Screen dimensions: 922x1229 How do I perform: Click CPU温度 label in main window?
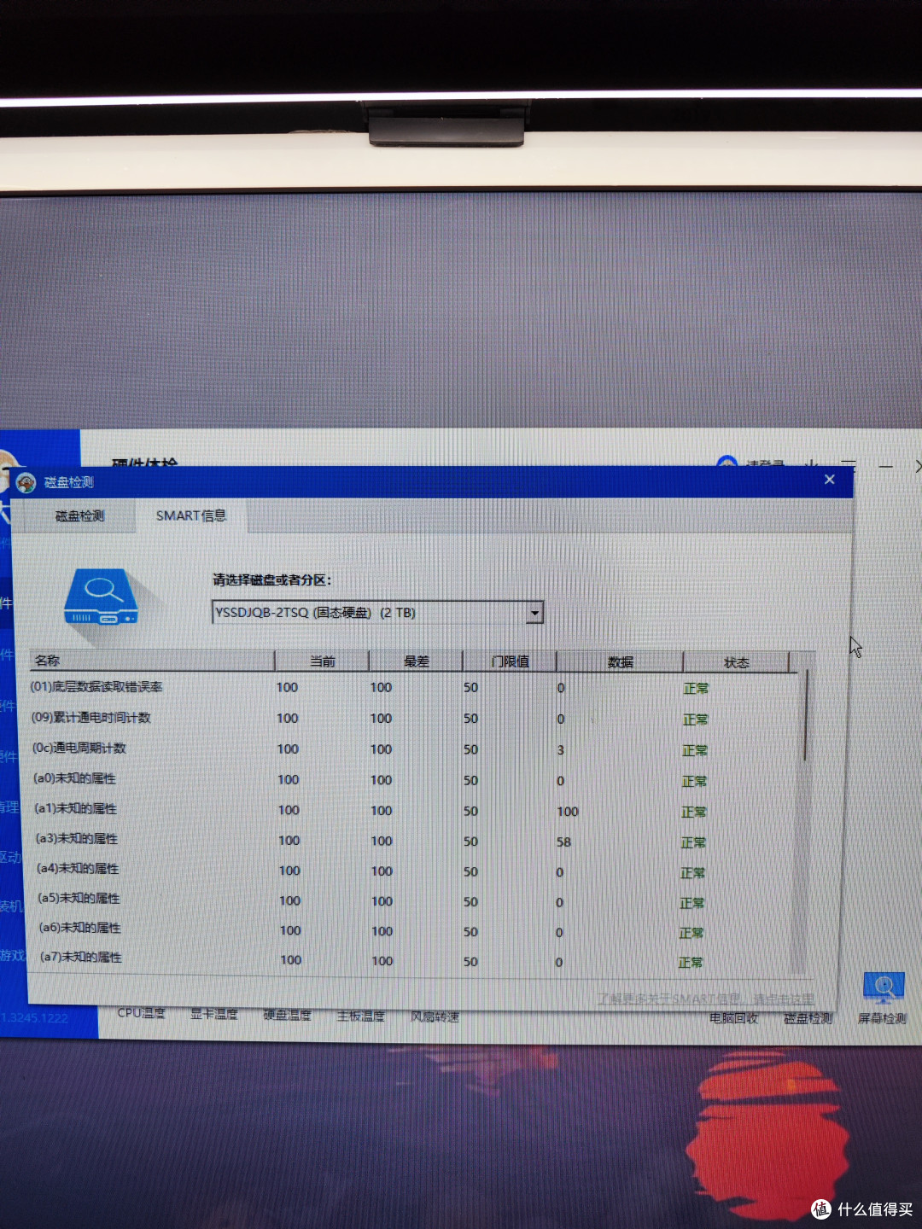coord(141,1013)
